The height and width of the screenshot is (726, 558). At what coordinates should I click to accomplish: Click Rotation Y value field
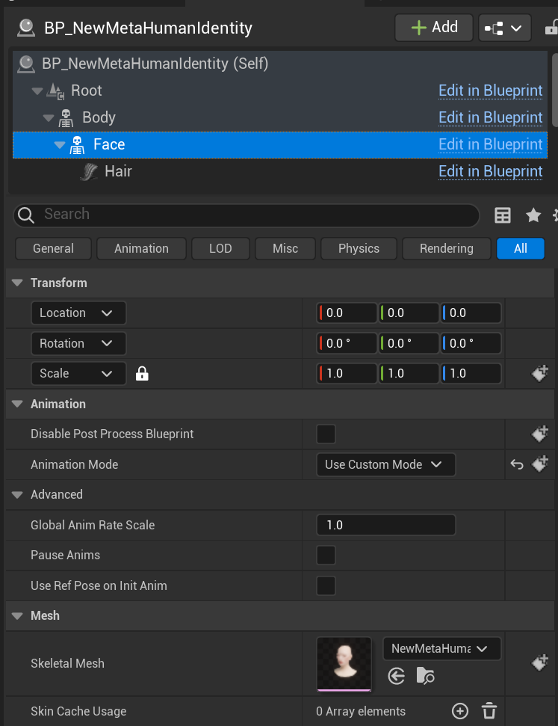tap(409, 343)
